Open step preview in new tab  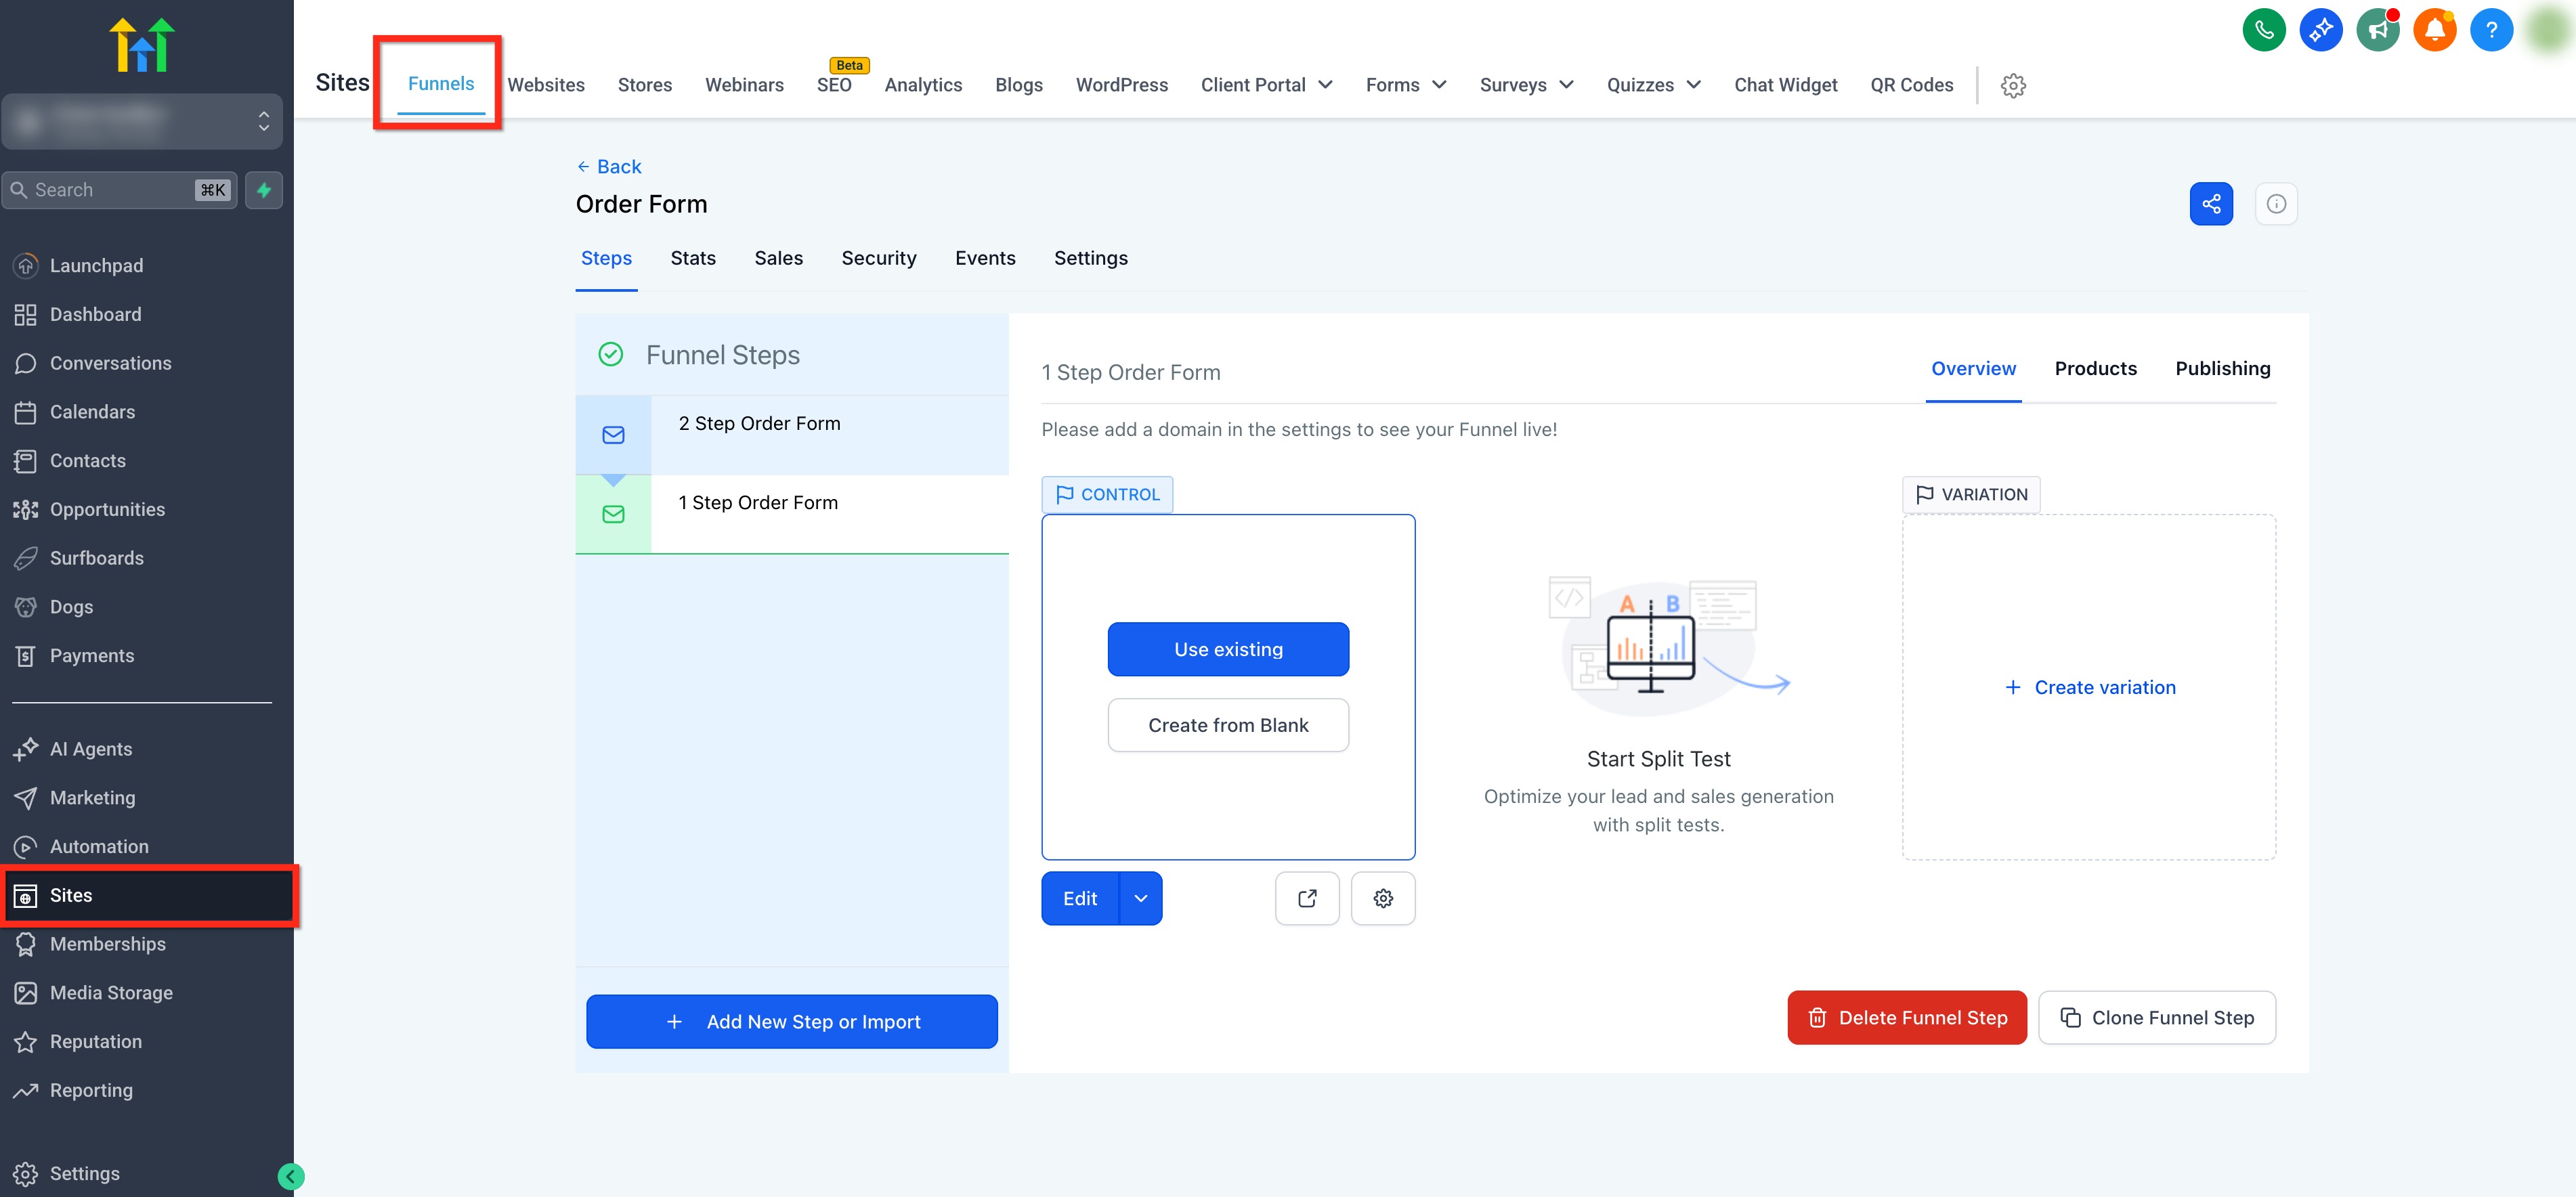point(1306,898)
